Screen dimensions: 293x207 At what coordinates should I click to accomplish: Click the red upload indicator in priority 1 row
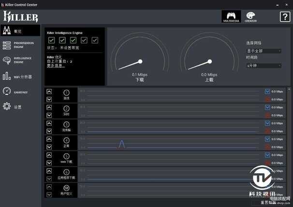(267, 99)
